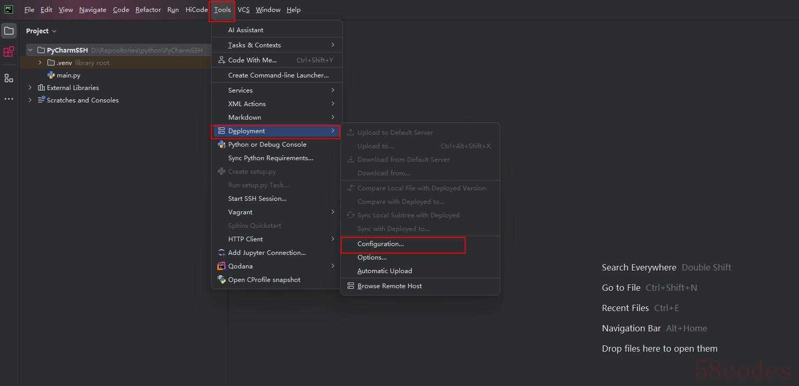Open the File menu

[x=29, y=10]
